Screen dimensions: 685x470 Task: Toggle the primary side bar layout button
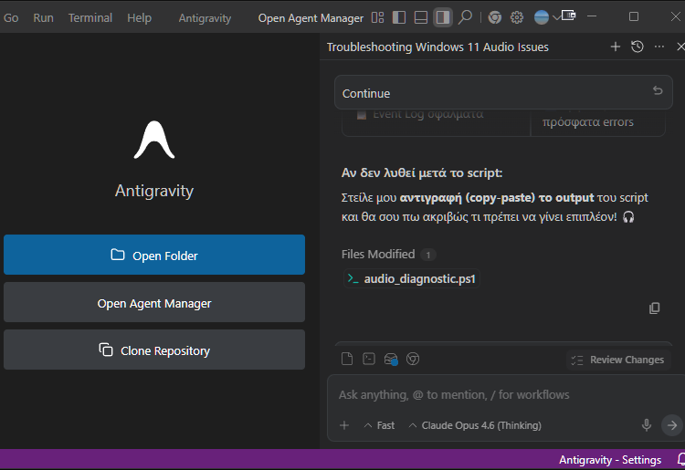[399, 17]
